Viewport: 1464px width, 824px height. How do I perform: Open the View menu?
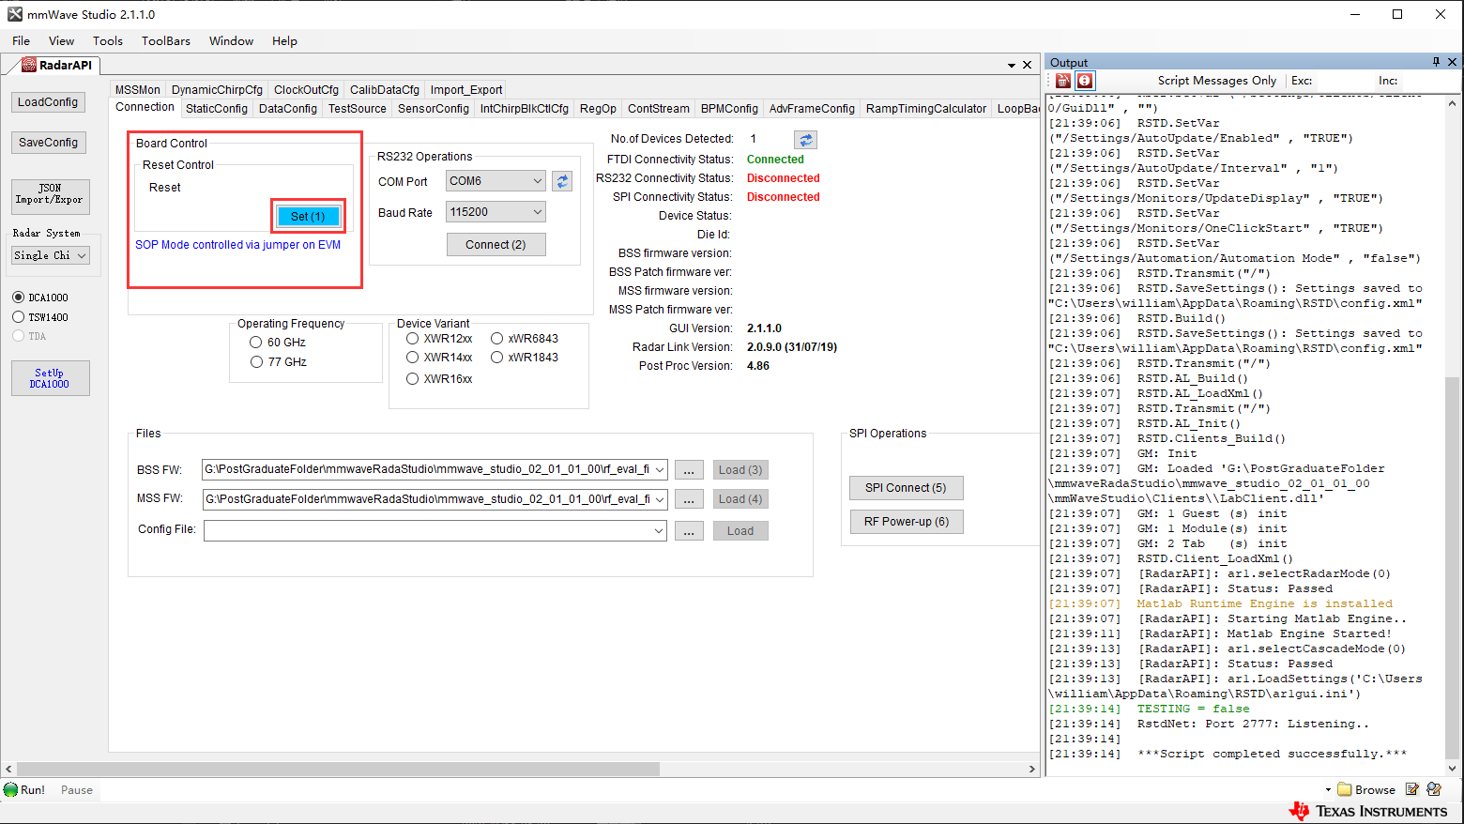61,41
